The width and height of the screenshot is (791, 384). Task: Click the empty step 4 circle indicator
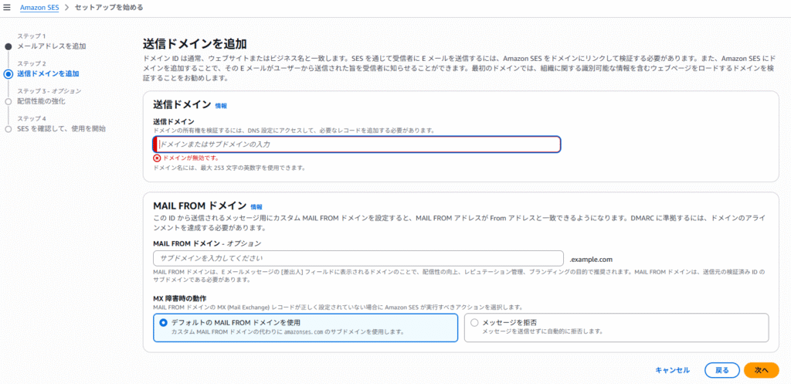tap(8, 129)
